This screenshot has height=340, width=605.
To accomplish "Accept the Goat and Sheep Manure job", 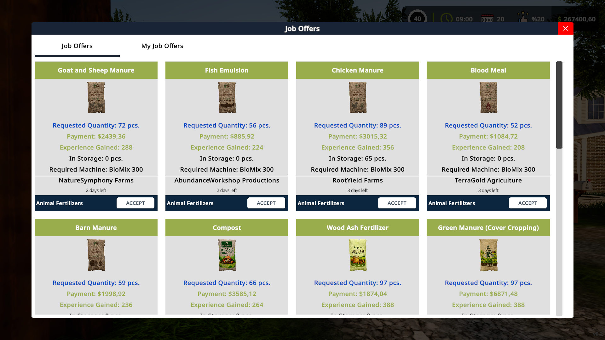I will [x=135, y=203].
